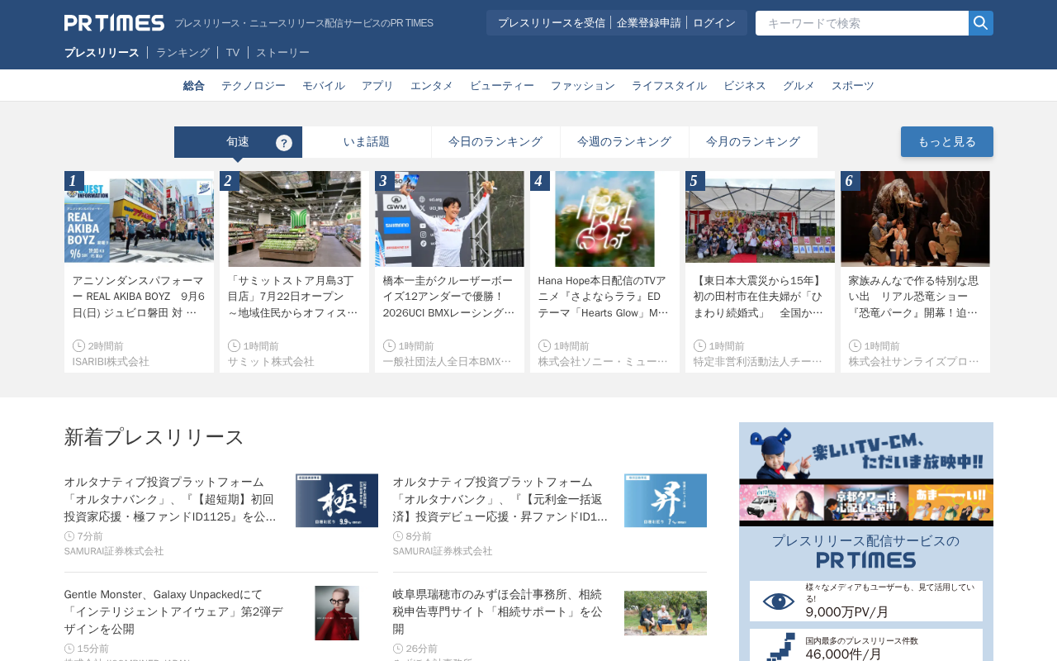
Task: Select the グルメ category
Action: tap(799, 86)
